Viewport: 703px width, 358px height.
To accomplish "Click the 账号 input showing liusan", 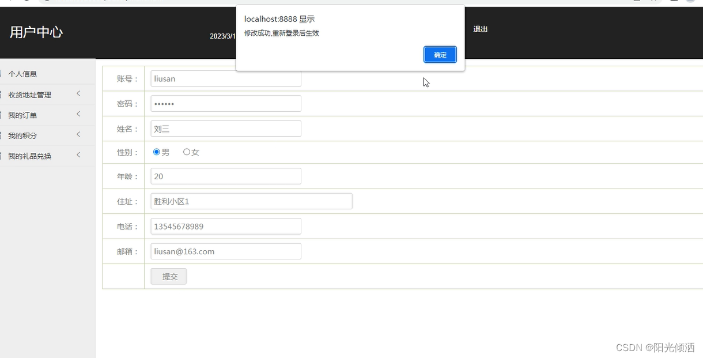I will [225, 78].
